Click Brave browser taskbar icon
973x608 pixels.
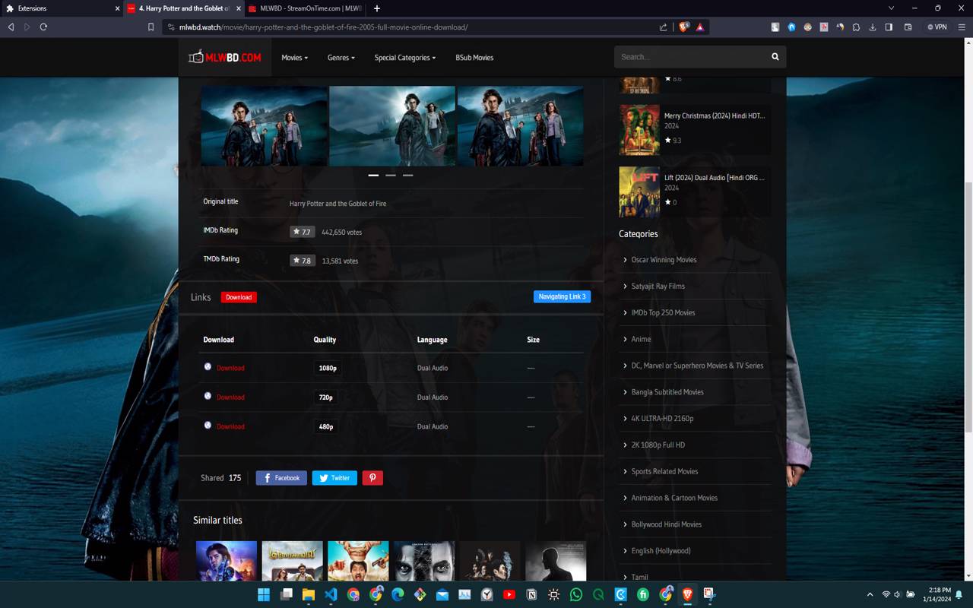(x=688, y=594)
